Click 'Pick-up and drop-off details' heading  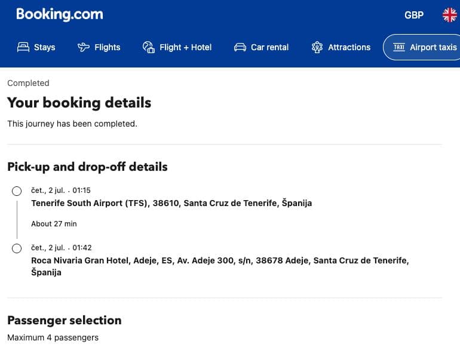(x=87, y=167)
